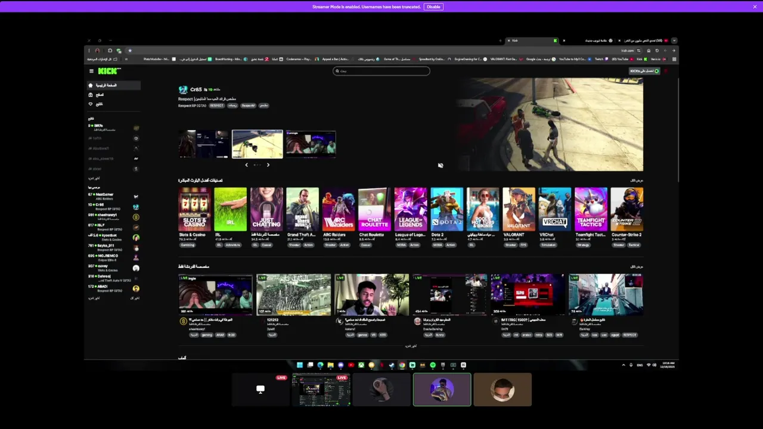Open the ARC Raiders category card
Viewport: 763px width, 429px height.
coord(339,209)
